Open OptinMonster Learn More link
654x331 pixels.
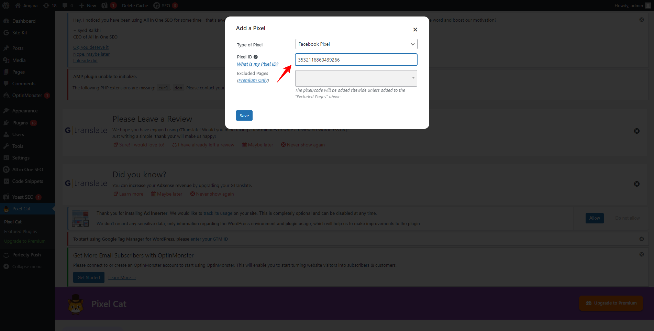[x=122, y=277]
